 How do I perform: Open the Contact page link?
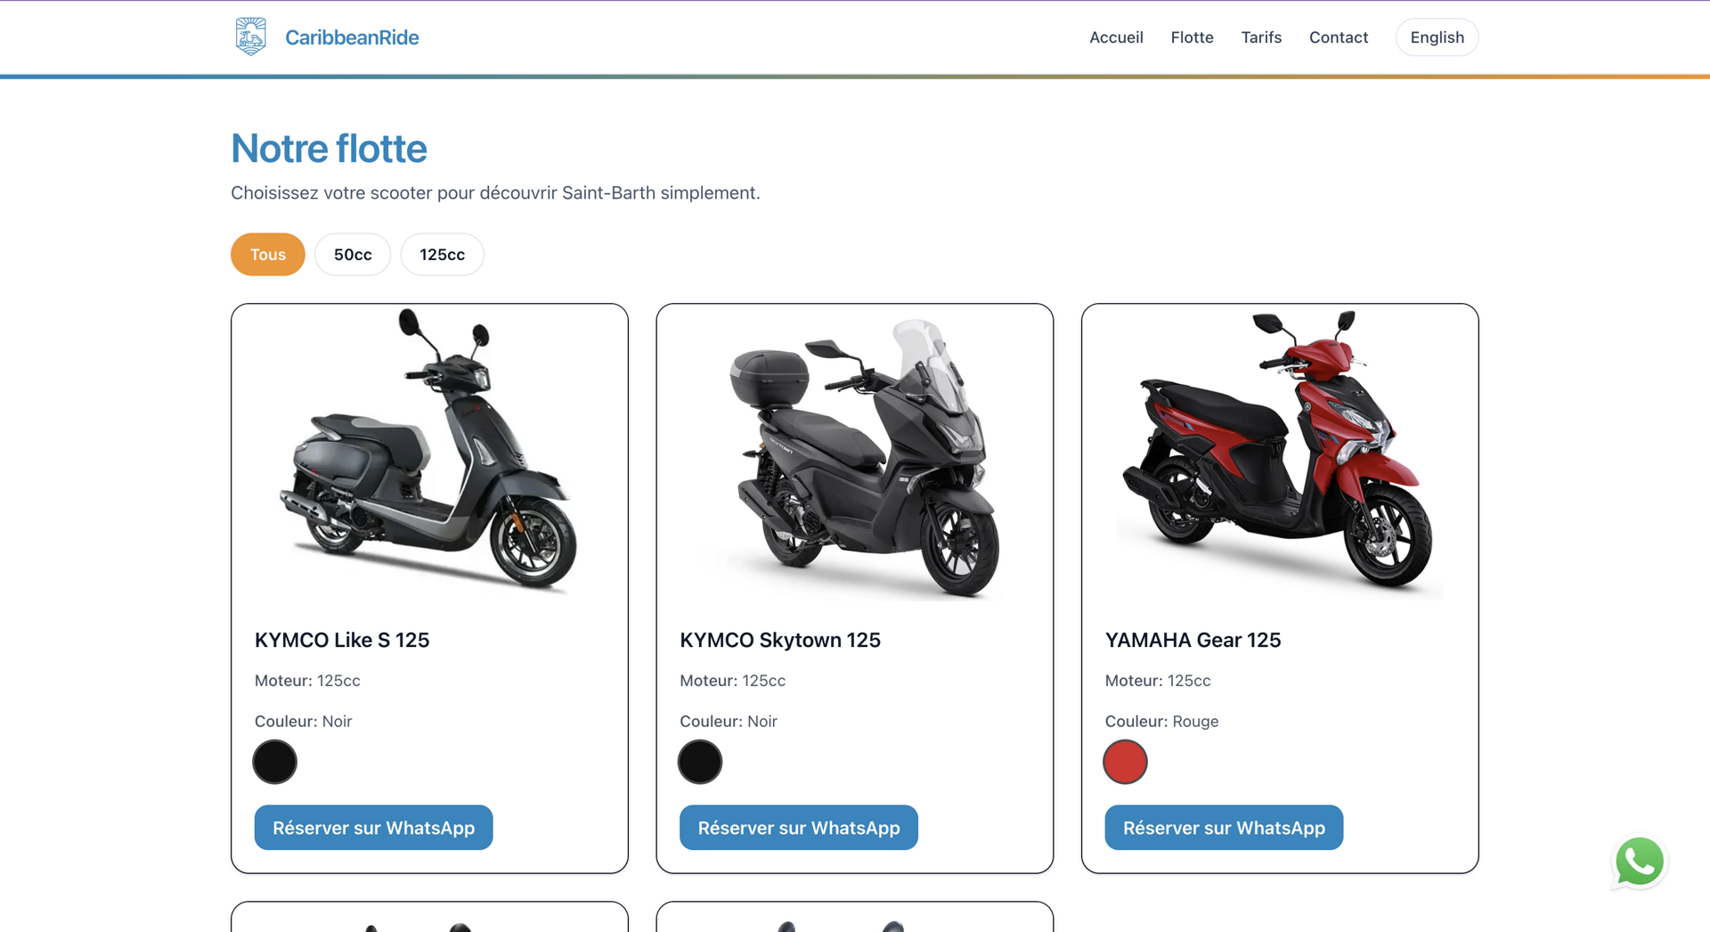click(x=1338, y=37)
